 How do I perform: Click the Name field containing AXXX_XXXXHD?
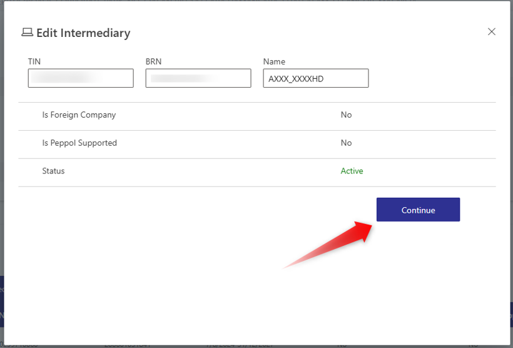click(x=316, y=78)
